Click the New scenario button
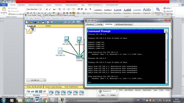 coord(103,95)
